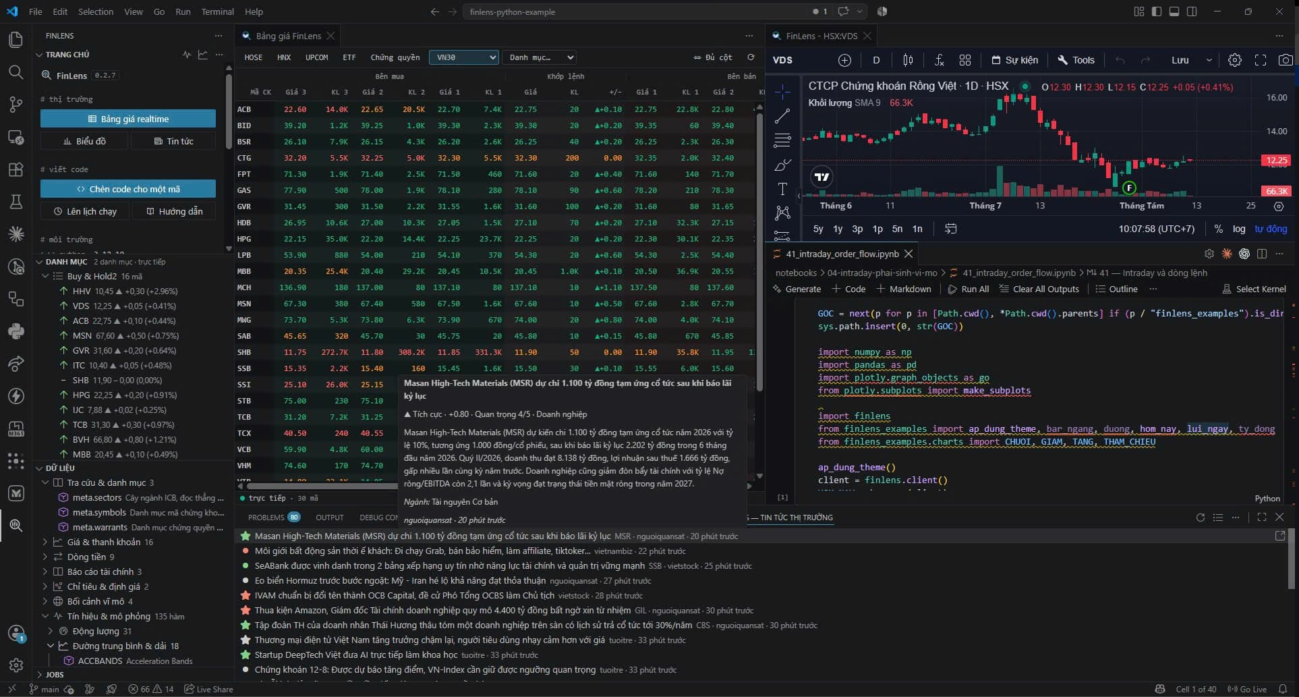Viewport: 1299px width, 697px height.
Task: Open chart settings gear
Action: [x=1234, y=60]
